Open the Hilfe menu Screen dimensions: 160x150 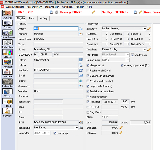pos(89,7)
